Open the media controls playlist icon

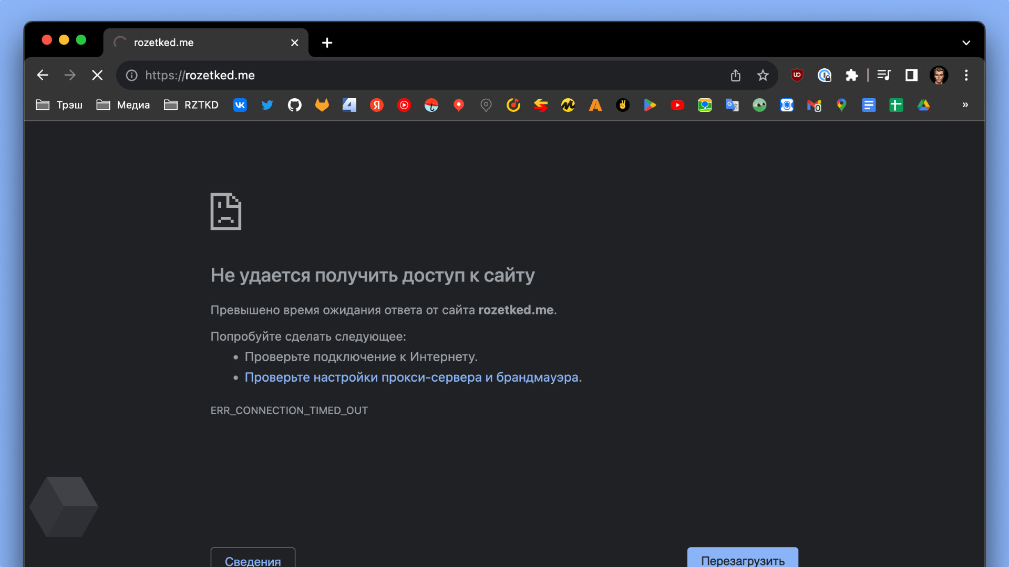[x=883, y=75]
